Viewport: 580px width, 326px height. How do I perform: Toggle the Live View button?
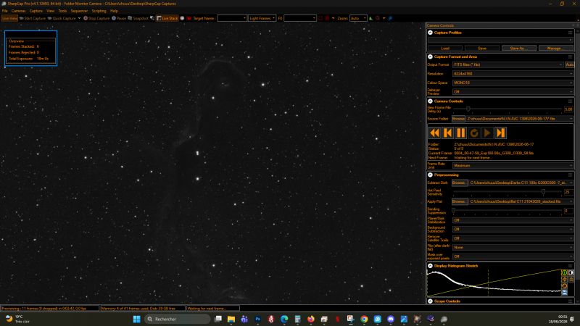tap(9, 18)
